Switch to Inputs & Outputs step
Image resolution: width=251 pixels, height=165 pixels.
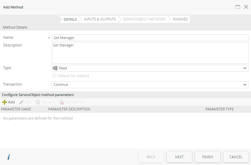[x=100, y=19]
